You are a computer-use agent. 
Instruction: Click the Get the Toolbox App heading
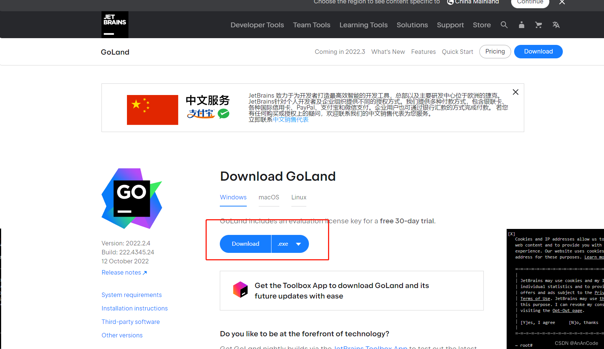point(342,291)
